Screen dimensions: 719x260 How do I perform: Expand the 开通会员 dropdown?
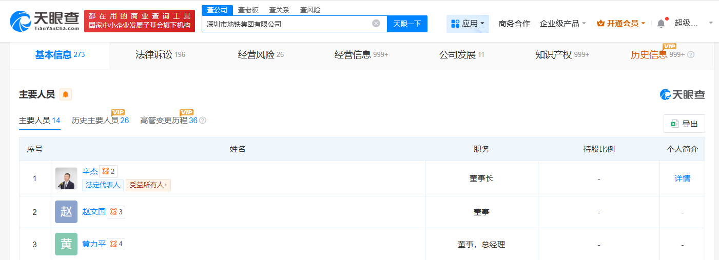click(x=621, y=23)
